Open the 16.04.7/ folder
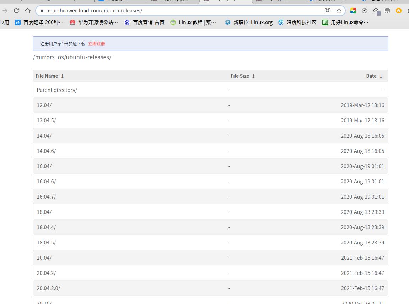This screenshot has width=409, height=304. click(x=46, y=197)
